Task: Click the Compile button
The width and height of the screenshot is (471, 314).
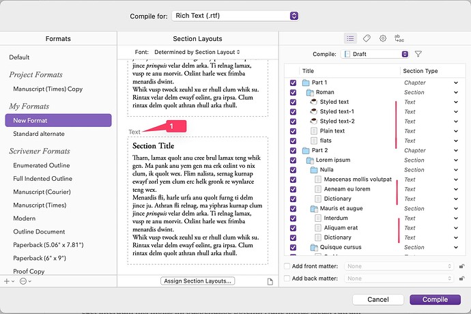Action: point(435,300)
